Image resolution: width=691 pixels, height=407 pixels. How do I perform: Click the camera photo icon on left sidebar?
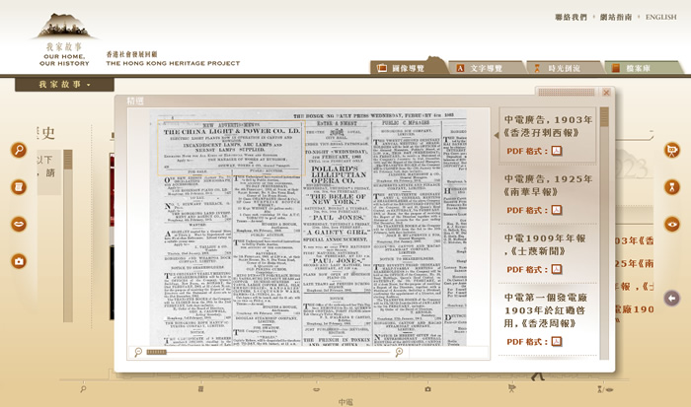point(19,261)
